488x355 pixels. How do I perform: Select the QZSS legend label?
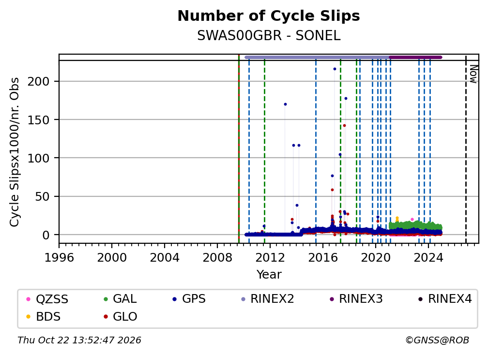(52, 299)
